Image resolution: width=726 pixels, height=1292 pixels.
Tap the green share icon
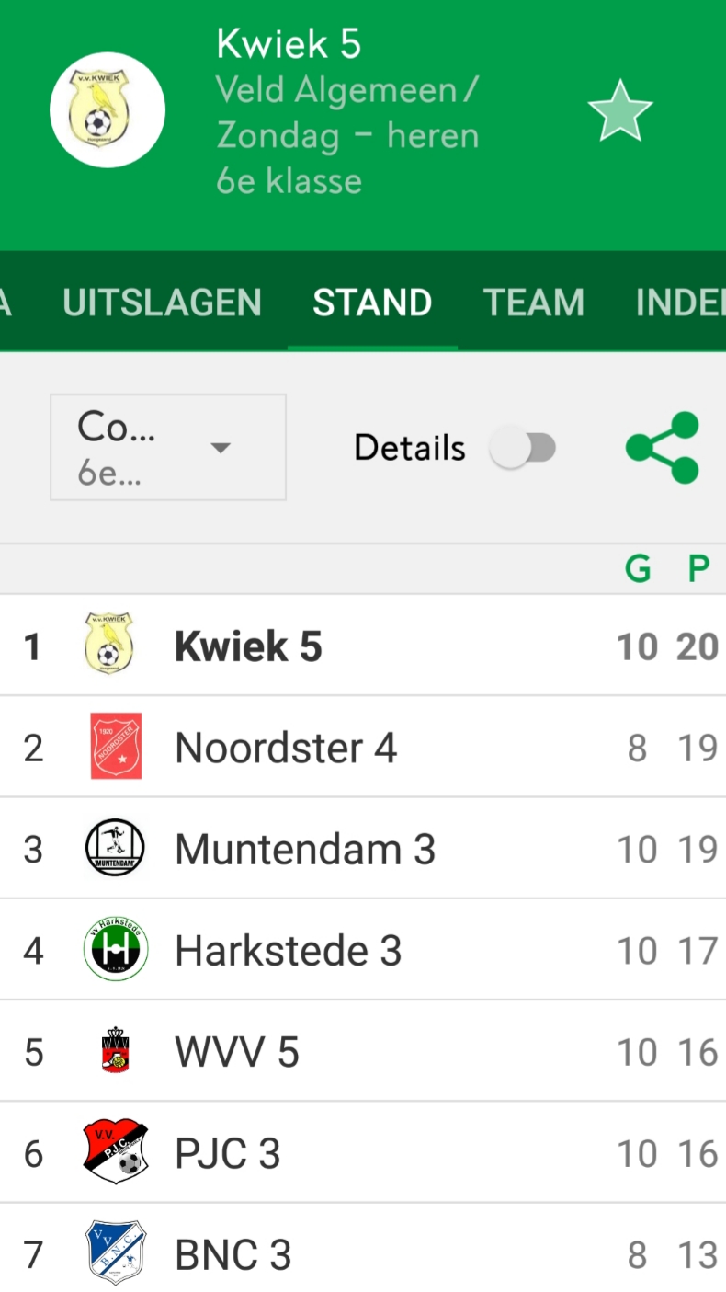coord(663,448)
